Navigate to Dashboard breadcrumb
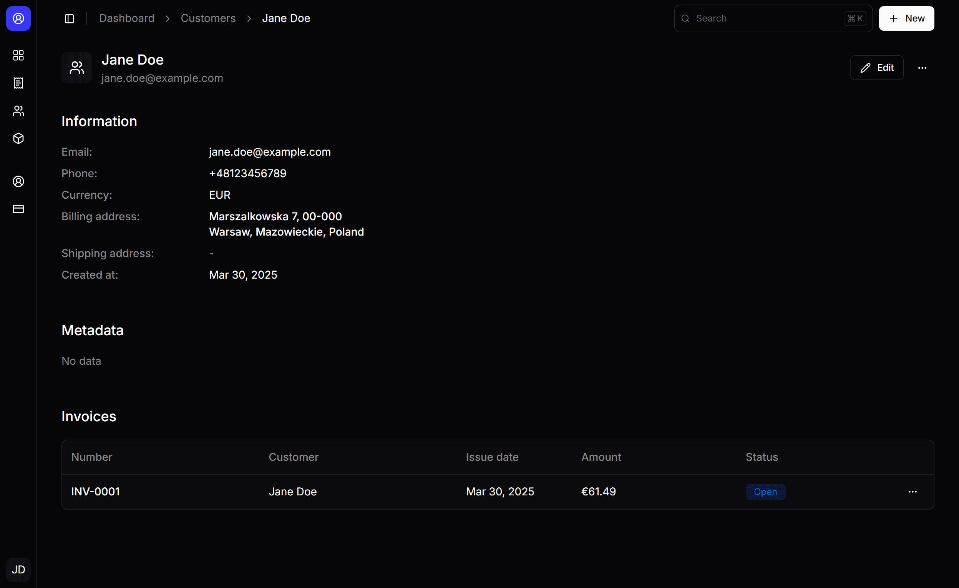 [126, 18]
